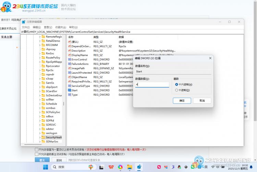Click the 数值数据 value input field
Screen dimensions: 257x172
pos(152,84)
